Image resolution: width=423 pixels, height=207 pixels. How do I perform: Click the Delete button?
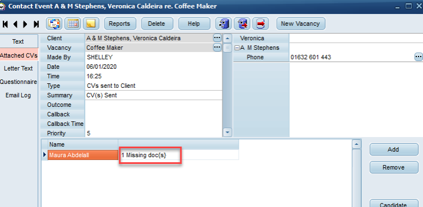tap(156, 23)
